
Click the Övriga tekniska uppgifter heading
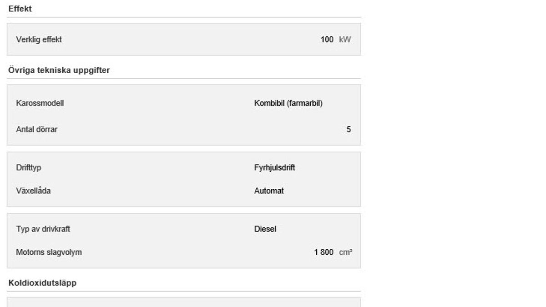[x=59, y=70]
